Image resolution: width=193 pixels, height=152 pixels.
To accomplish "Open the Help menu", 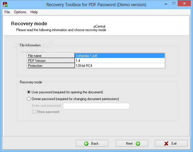I will 34,12.
